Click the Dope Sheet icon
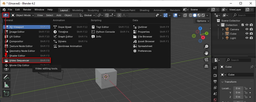The width and height of the screenshot is (256, 102). [x=55, y=27]
